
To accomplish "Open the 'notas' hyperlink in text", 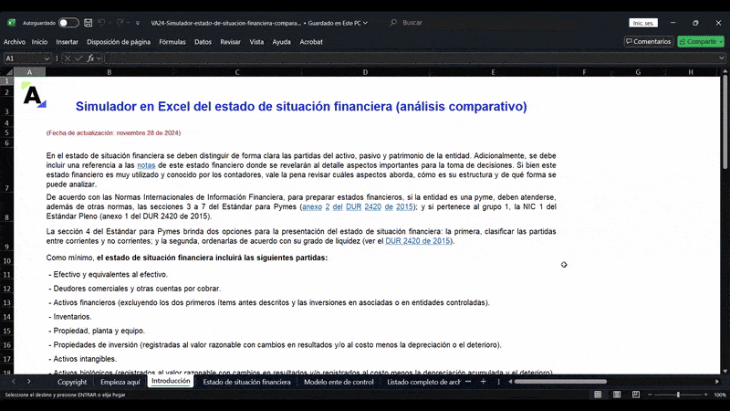I will pos(146,164).
